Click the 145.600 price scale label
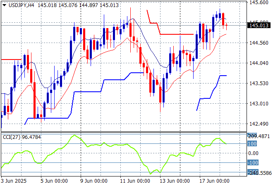 (x=259, y=2)
